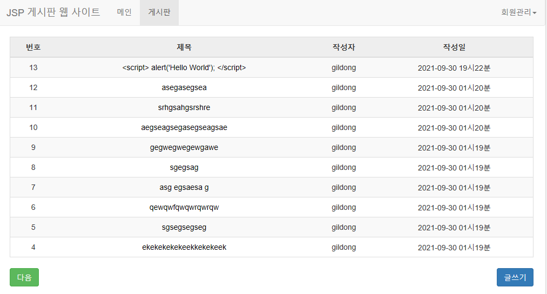Select the 게시판 navigation tab

click(159, 12)
